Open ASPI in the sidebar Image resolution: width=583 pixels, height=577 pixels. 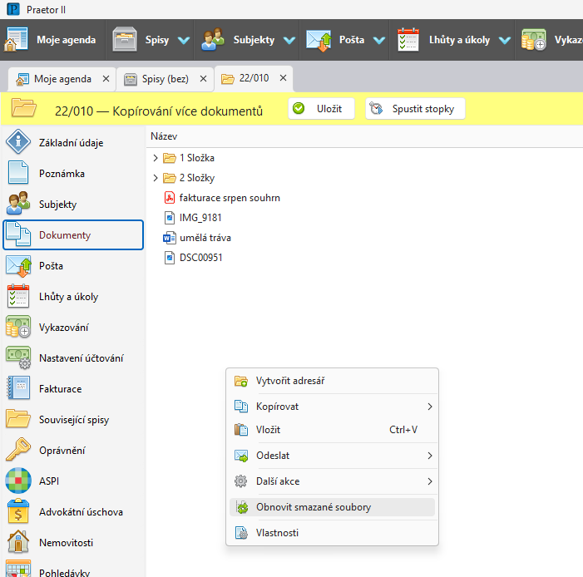(73, 481)
